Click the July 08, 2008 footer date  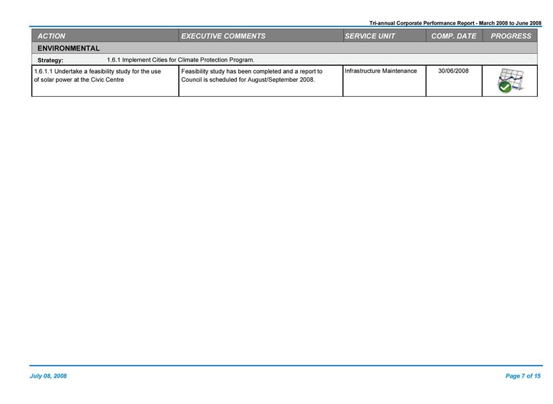pyautogui.click(x=48, y=376)
